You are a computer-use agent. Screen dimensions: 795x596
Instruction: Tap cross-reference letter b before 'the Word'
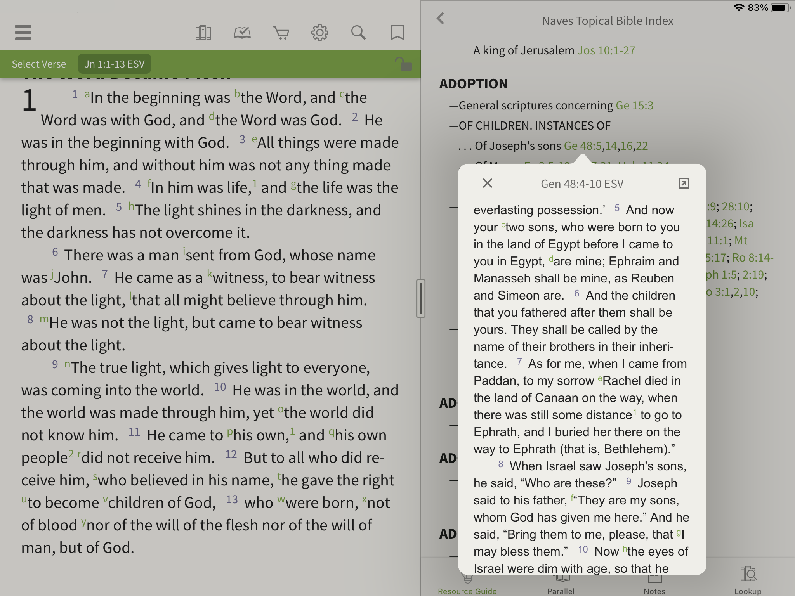coord(237,94)
